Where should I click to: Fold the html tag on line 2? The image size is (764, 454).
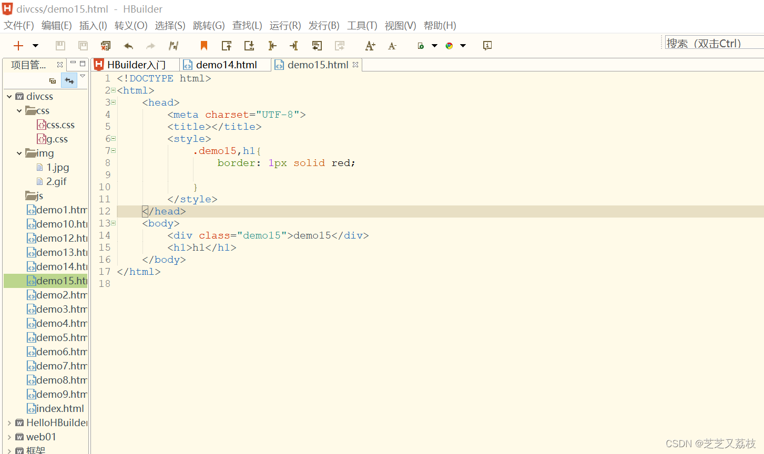[113, 90]
